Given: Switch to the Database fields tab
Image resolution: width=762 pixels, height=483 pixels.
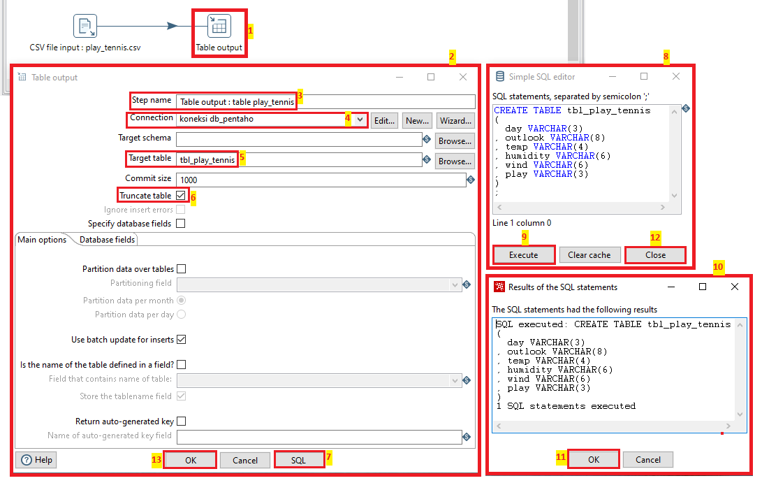Looking at the screenshot, I should click(x=106, y=239).
